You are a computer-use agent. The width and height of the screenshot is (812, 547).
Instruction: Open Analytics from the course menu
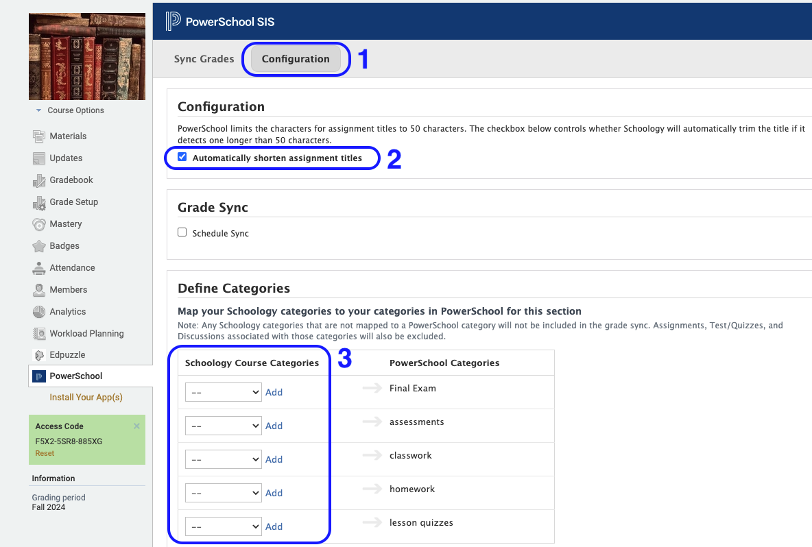(x=68, y=311)
